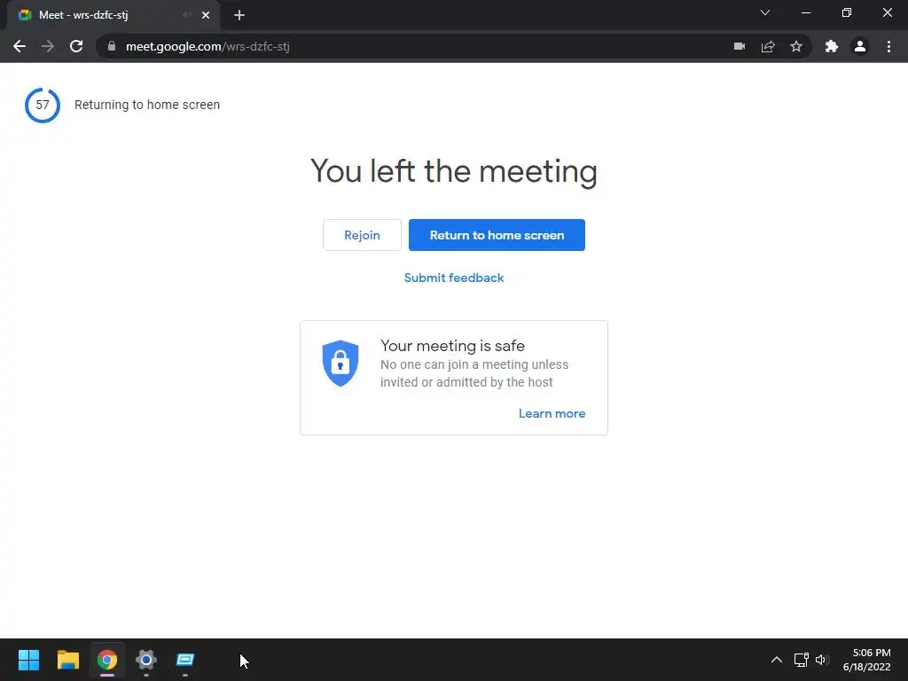The width and height of the screenshot is (908, 681).
Task: Open Chrome three-dot menu
Action: (888, 46)
